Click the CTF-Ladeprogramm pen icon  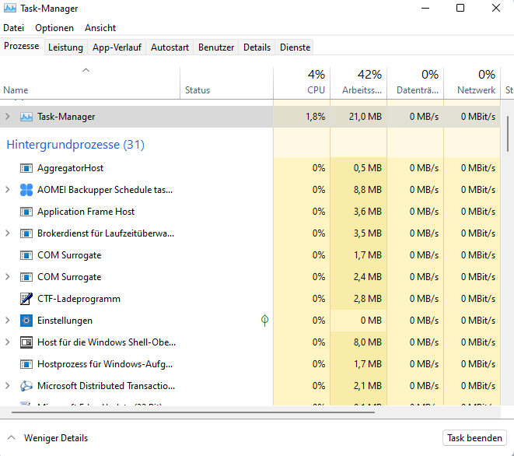pos(26,299)
